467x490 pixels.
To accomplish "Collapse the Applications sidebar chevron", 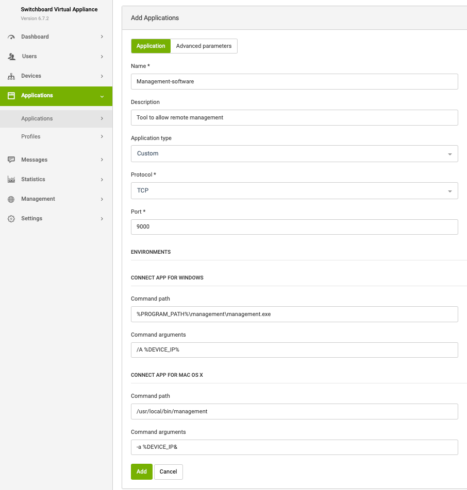I will pyautogui.click(x=102, y=96).
